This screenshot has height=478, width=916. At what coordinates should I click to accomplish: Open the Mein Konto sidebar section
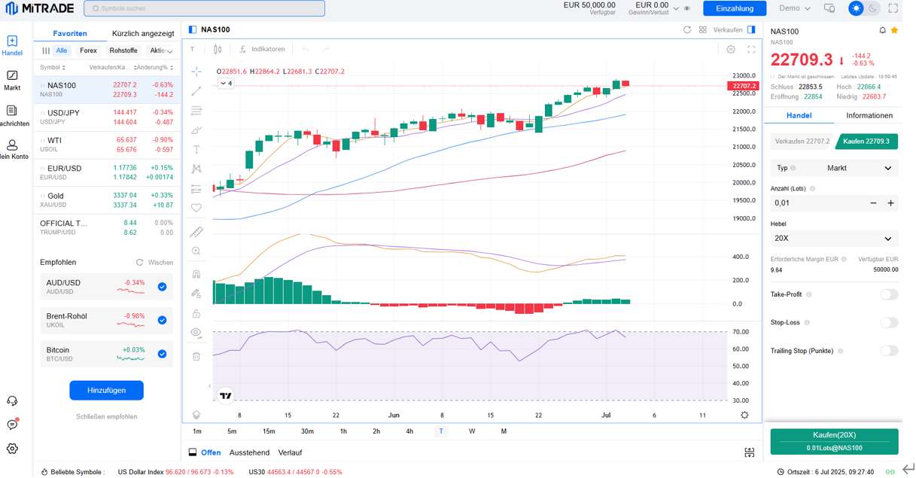tap(12, 149)
